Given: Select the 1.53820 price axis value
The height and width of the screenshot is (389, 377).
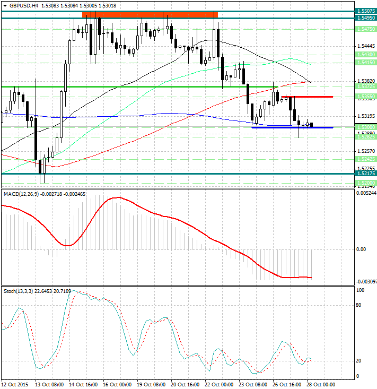Looking at the screenshot, I should coord(366,81).
